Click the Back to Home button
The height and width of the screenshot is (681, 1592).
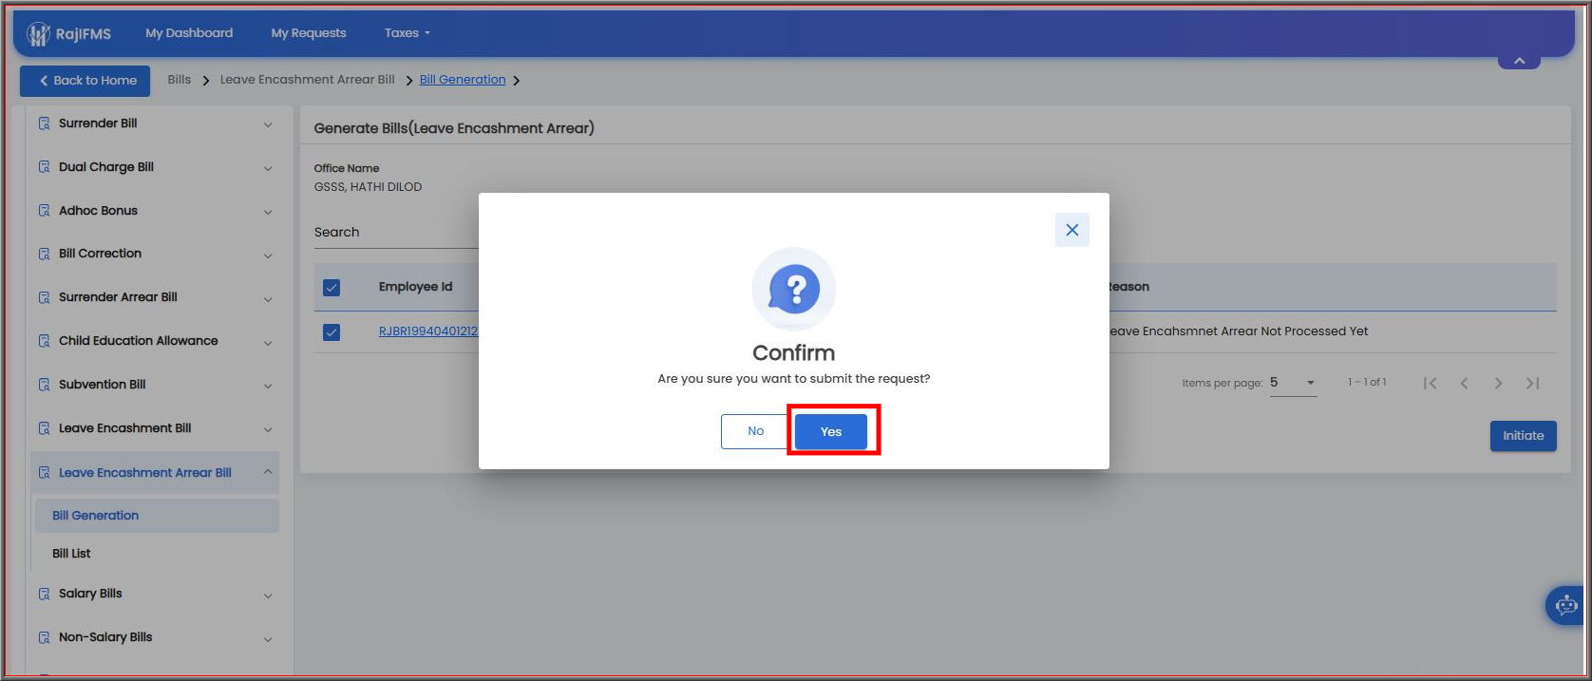pos(85,81)
